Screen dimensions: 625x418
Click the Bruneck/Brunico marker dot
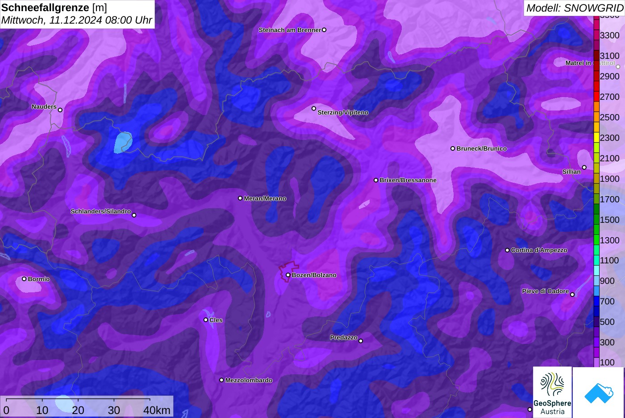pyautogui.click(x=453, y=148)
